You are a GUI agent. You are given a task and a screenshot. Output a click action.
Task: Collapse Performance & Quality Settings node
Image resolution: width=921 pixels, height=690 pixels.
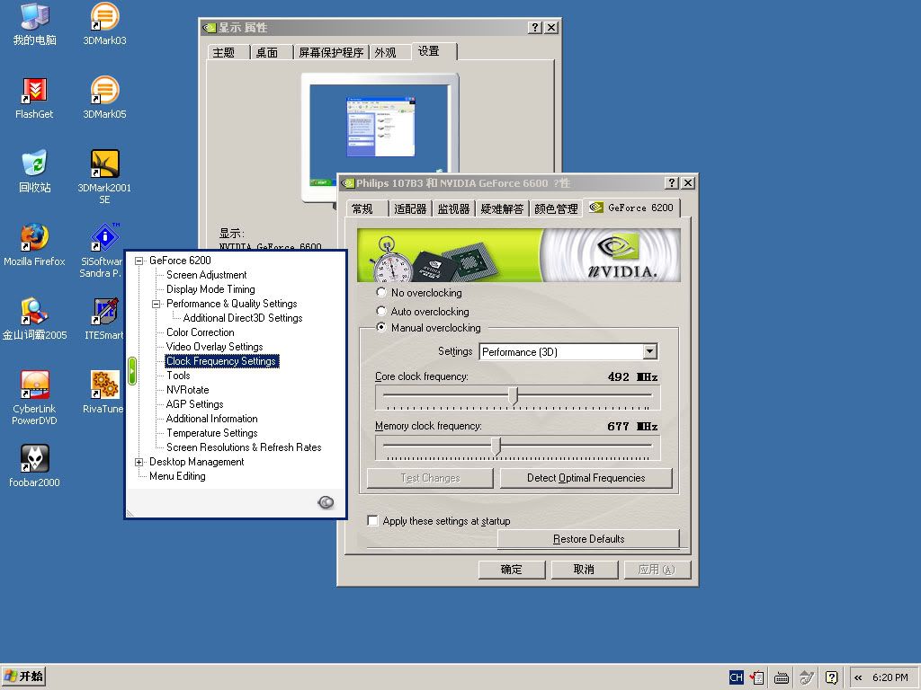156,304
